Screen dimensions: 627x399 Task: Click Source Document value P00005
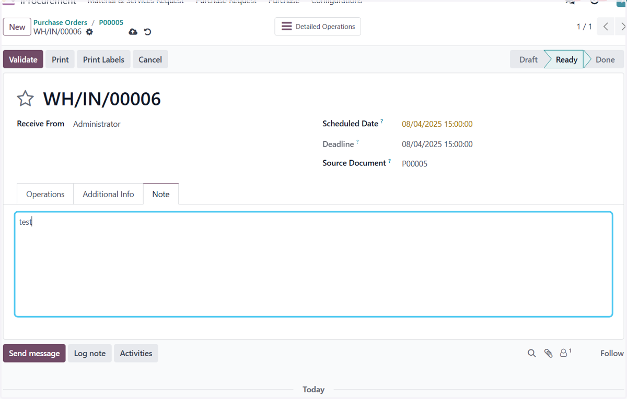coord(414,164)
